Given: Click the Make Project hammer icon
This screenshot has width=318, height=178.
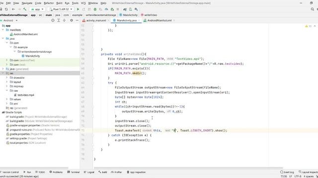Looking at the screenshot, I should 25,9.
